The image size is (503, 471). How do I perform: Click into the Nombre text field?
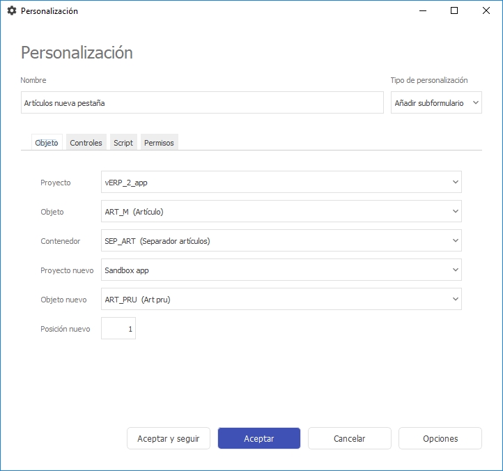(x=202, y=102)
